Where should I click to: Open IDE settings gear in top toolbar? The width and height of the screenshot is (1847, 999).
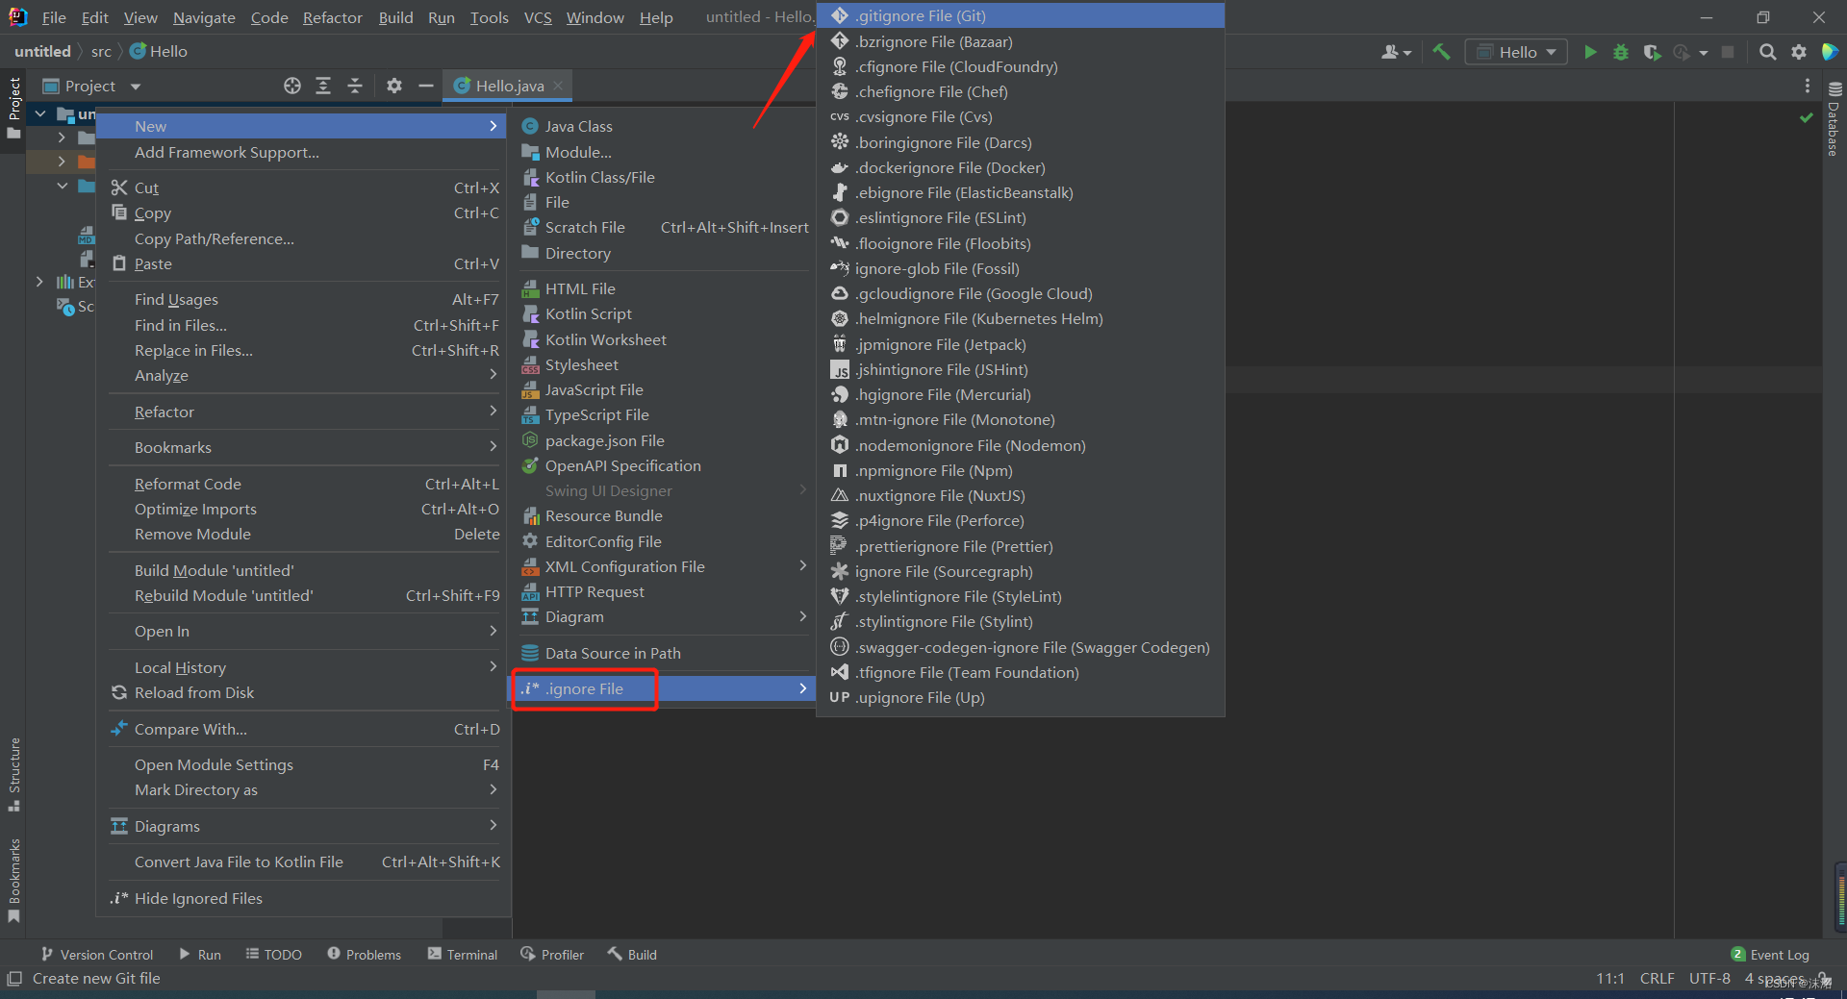[1798, 52]
